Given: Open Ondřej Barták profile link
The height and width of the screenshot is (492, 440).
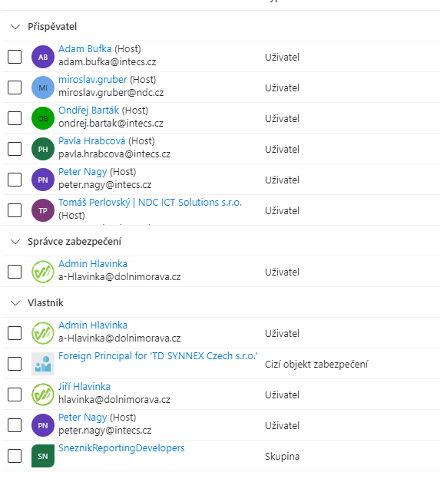Looking at the screenshot, I should click(88, 111).
